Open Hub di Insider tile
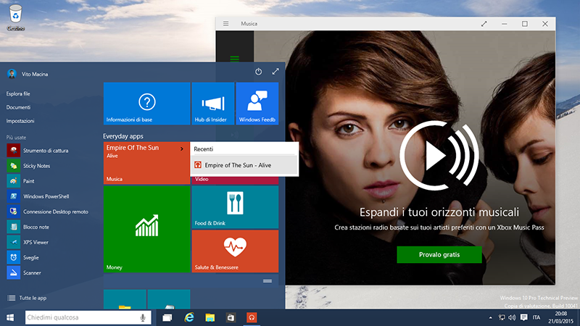580x326 pixels. click(213, 104)
